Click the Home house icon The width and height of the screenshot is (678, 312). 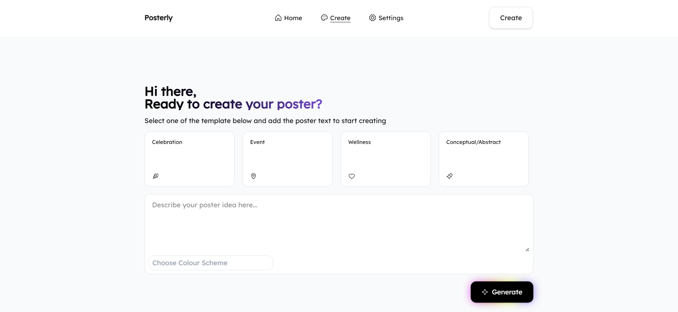278,18
